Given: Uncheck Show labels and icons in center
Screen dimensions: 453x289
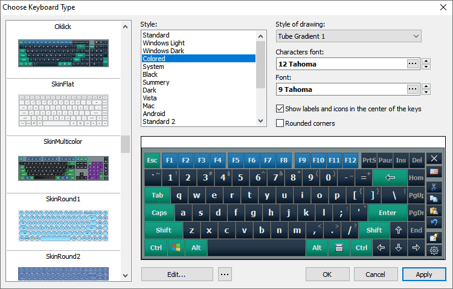Looking at the screenshot, I should pos(280,109).
